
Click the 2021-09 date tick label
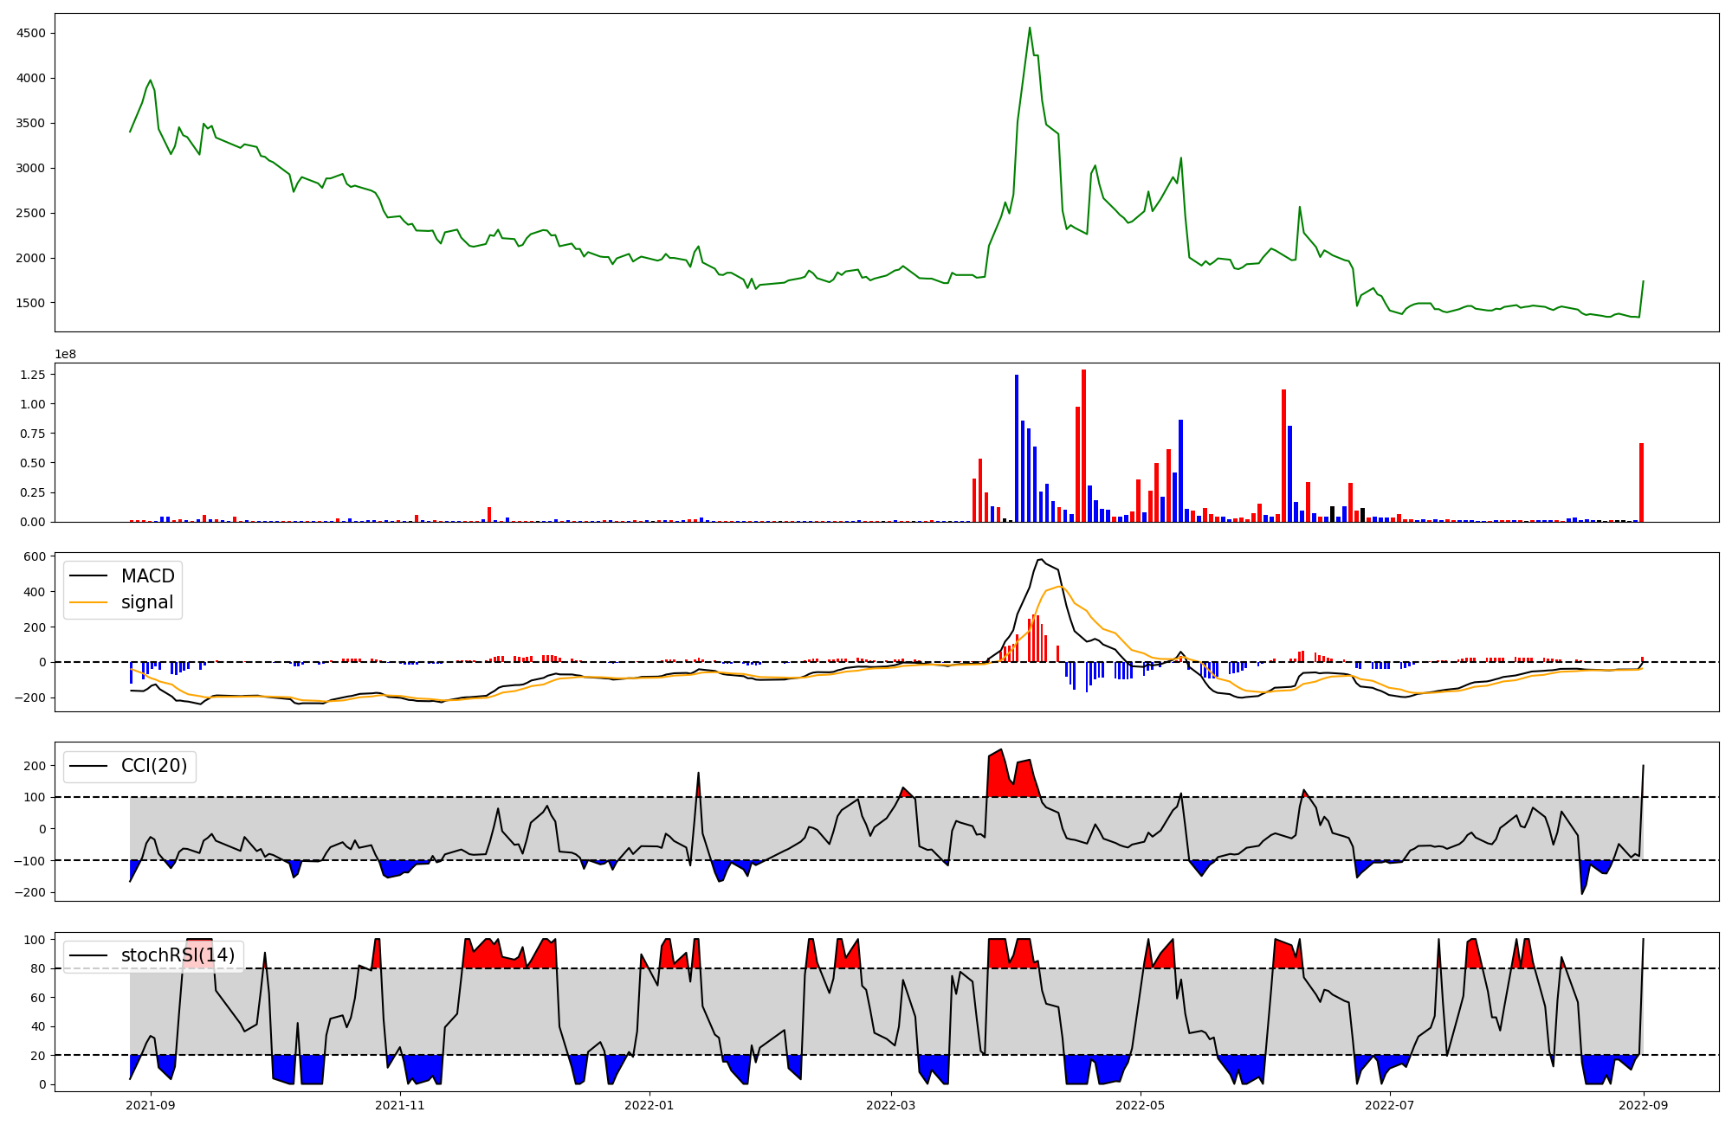tap(151, 1105)
